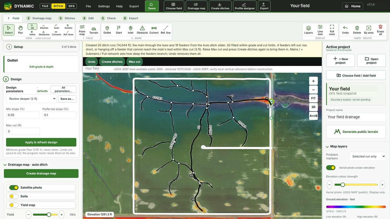Collapse Drainage map auto ditch section
The image size is (390, 219).
click(x=5, y=165)
